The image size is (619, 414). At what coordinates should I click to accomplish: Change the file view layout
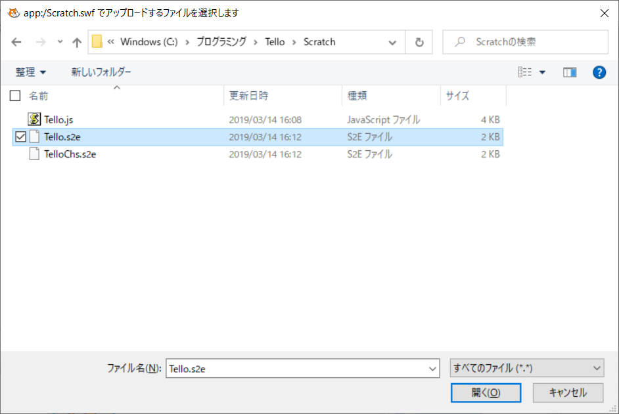pos(524,72)
